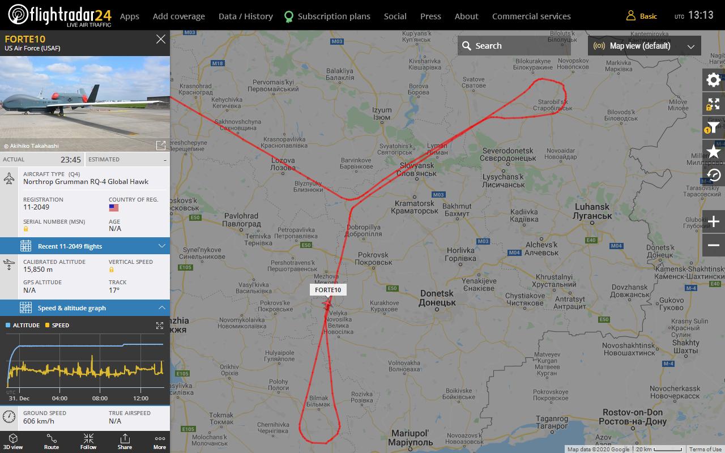Zoom out with the minus button

714,245
